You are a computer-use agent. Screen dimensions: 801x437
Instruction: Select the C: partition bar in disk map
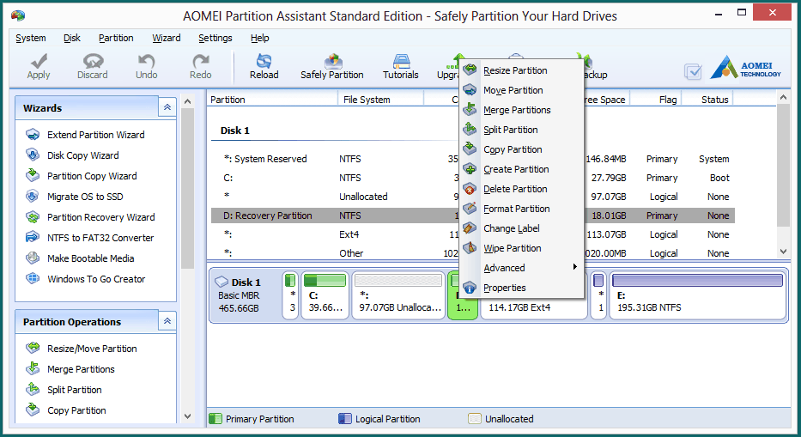point(325,295)
